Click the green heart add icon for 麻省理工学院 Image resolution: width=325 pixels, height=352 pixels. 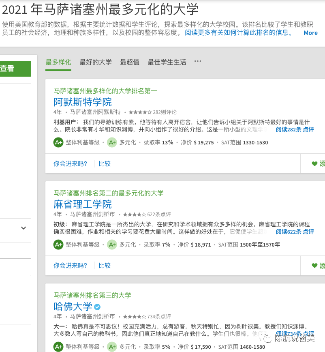click(x=315, y=266)
